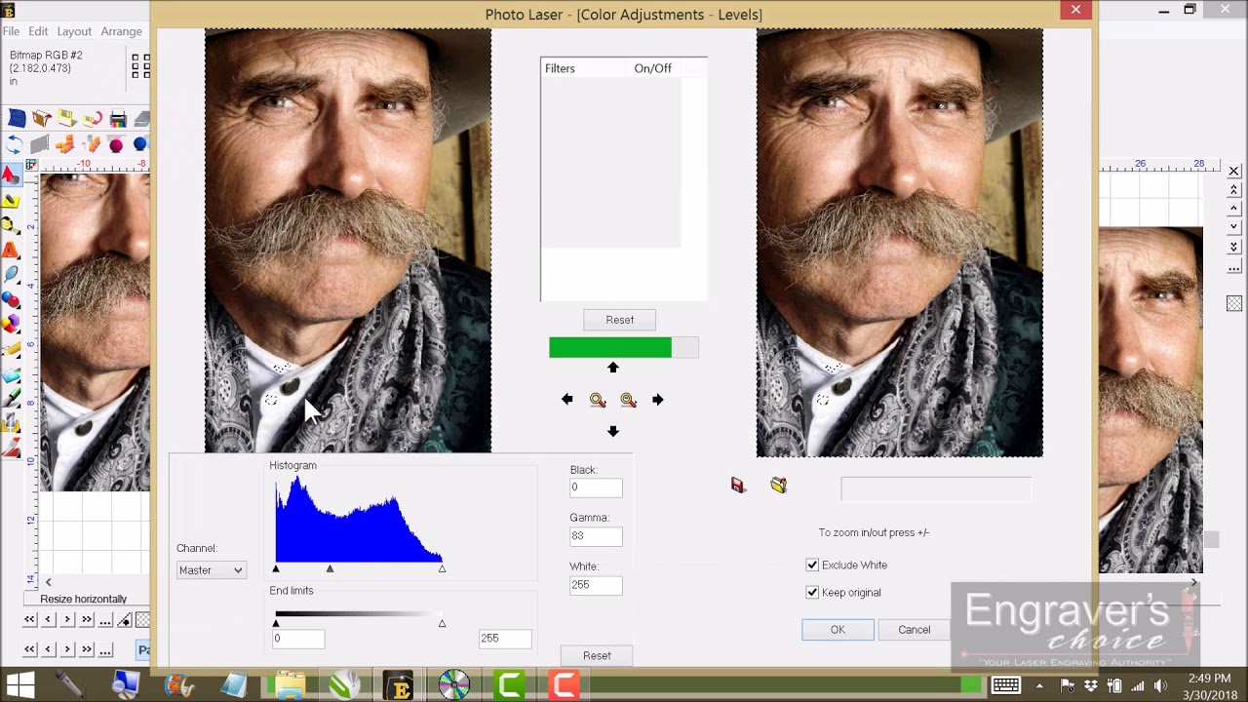Viewport: 1248px width, 702px height.
Task: Click the save settings floppy disk icon
Action: pos(738,485)
